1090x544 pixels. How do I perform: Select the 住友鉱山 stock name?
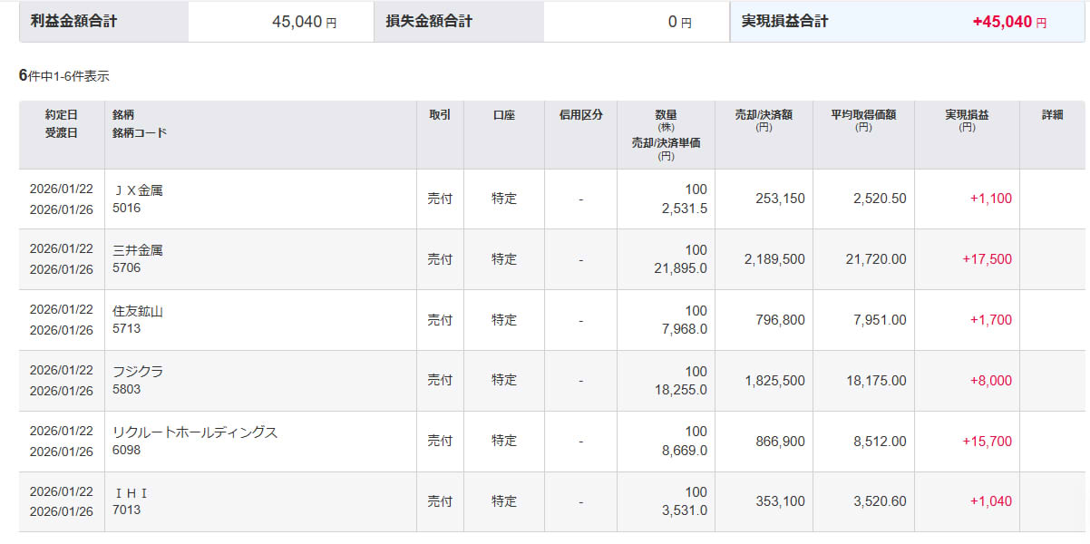pos(138,312)
